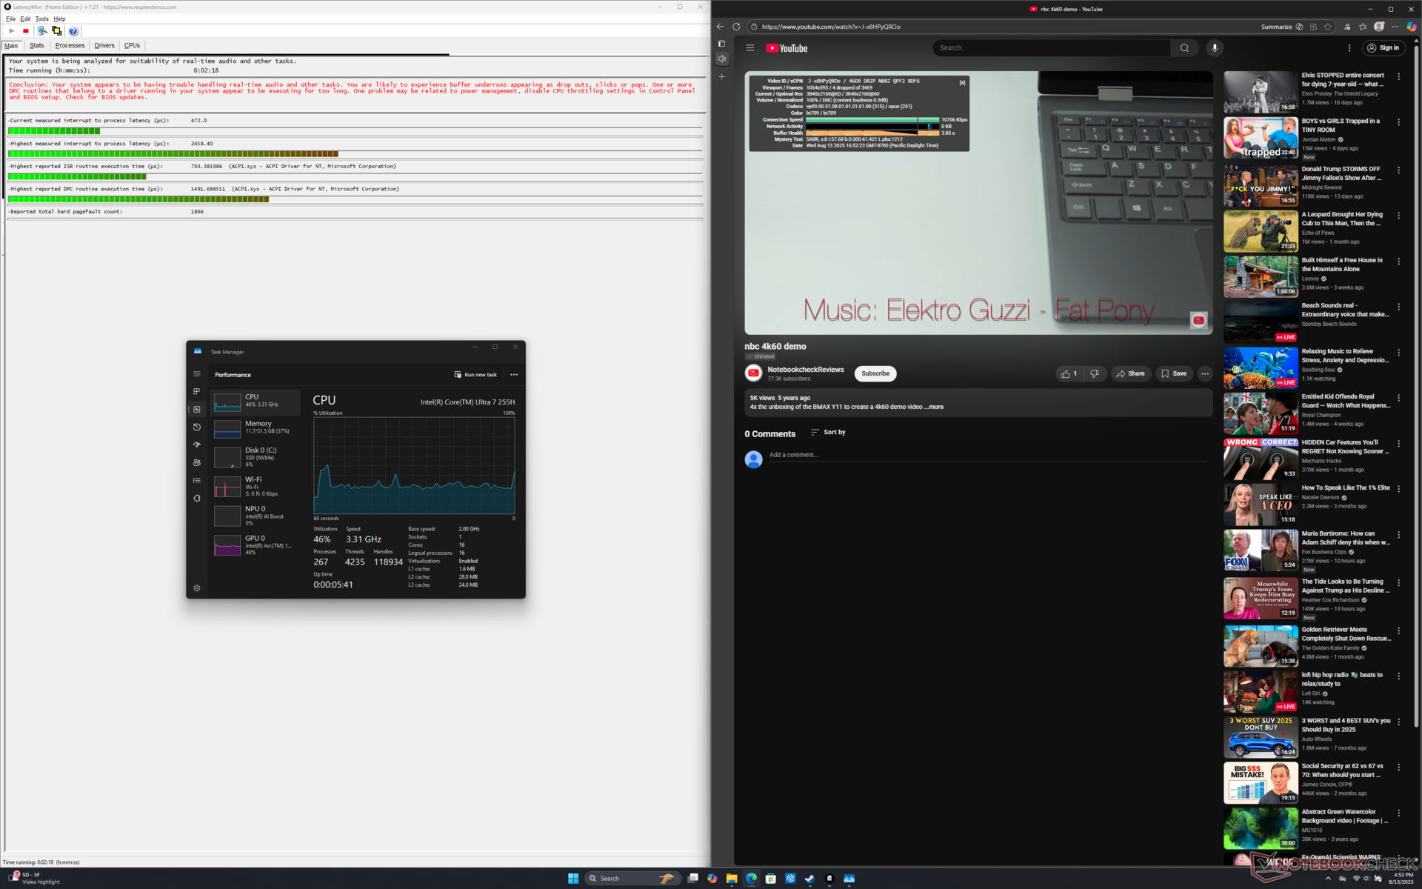Open LatencyMon help question-mark icon
Screen dimensions: 1422x889
pyautogui.click(x=73, y=31)
